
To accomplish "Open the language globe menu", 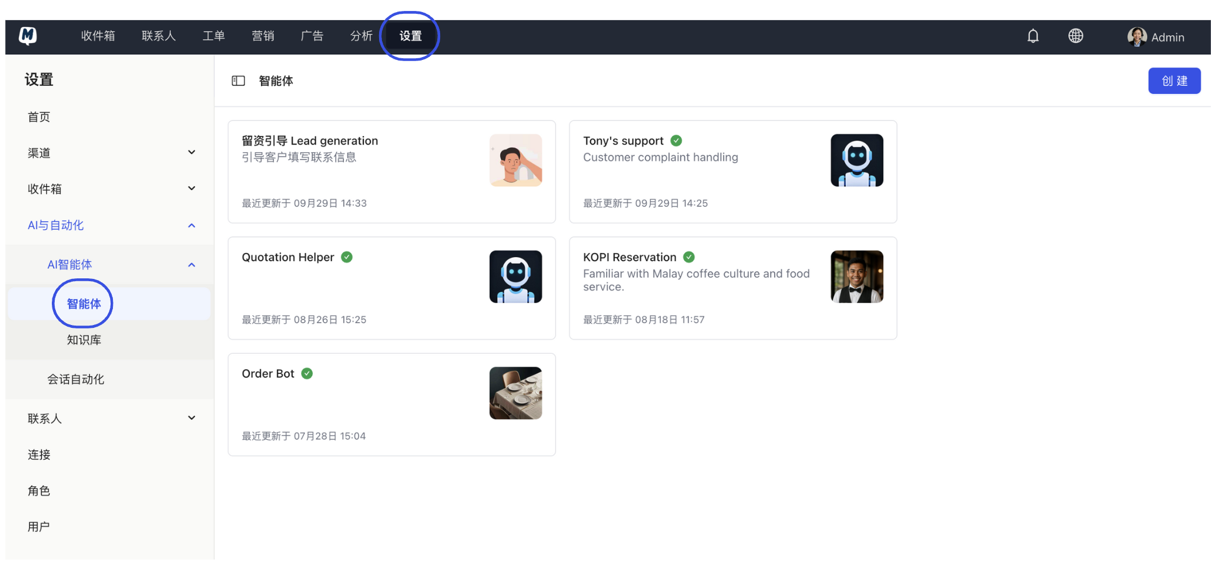I will 1075,36.
